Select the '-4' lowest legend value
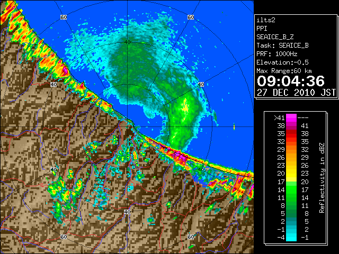Screen dimensions: 339x254 click(281, 238)
